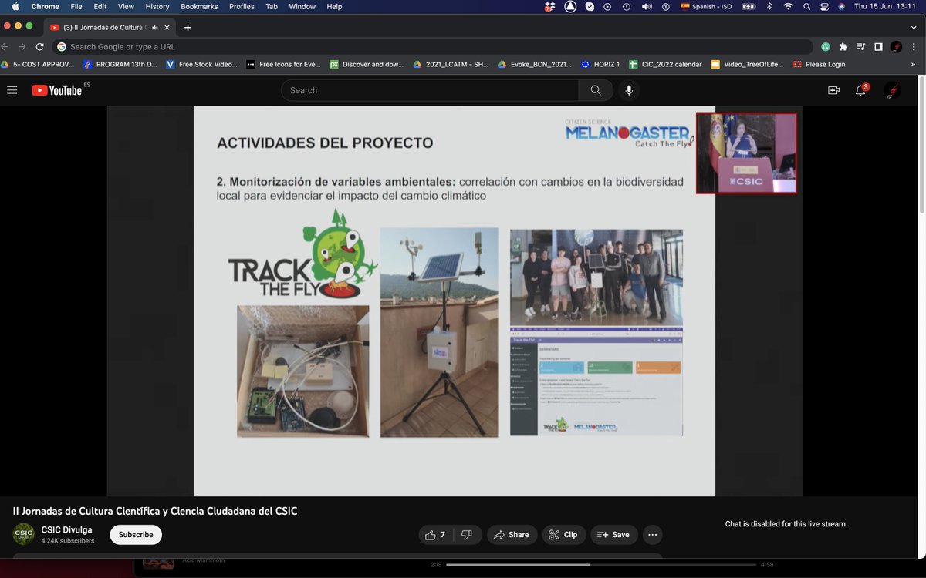
Task: Open a new tab with plus button
Action: click(x=188, y=27)
